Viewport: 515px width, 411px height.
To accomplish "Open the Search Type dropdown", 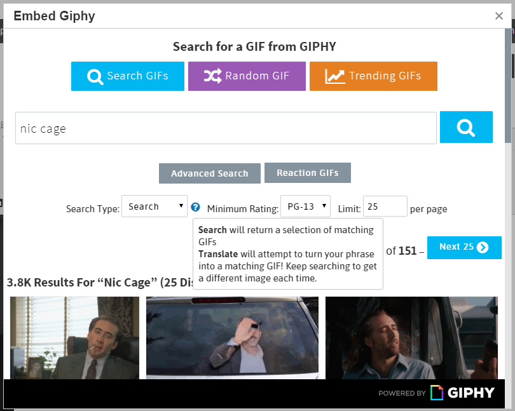I will tap(154, 206).
